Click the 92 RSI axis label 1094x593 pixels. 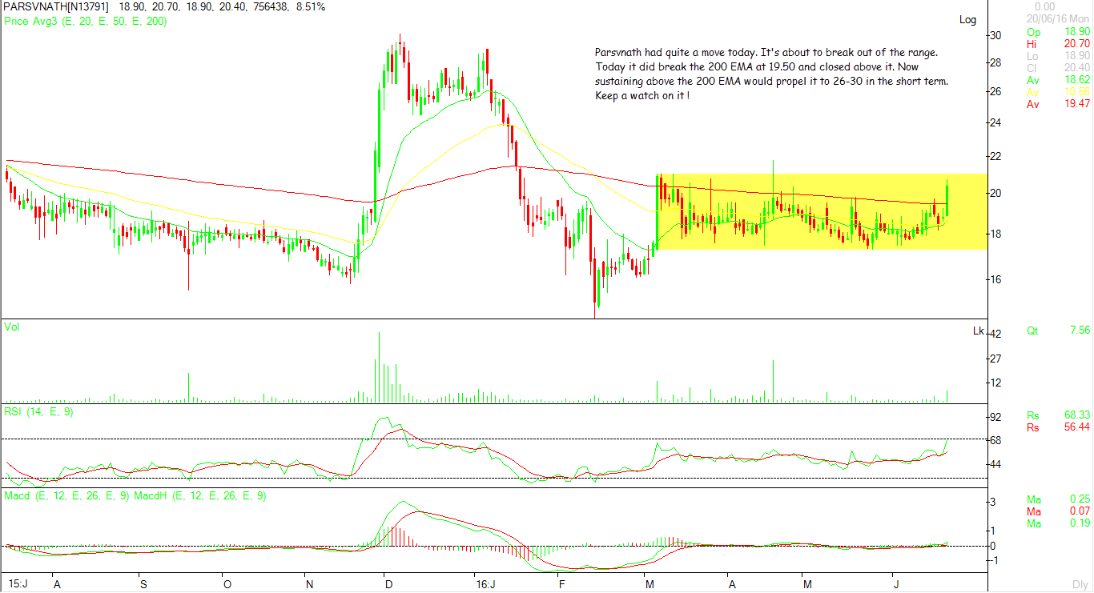pyautogui.click(x=995, y=418)
